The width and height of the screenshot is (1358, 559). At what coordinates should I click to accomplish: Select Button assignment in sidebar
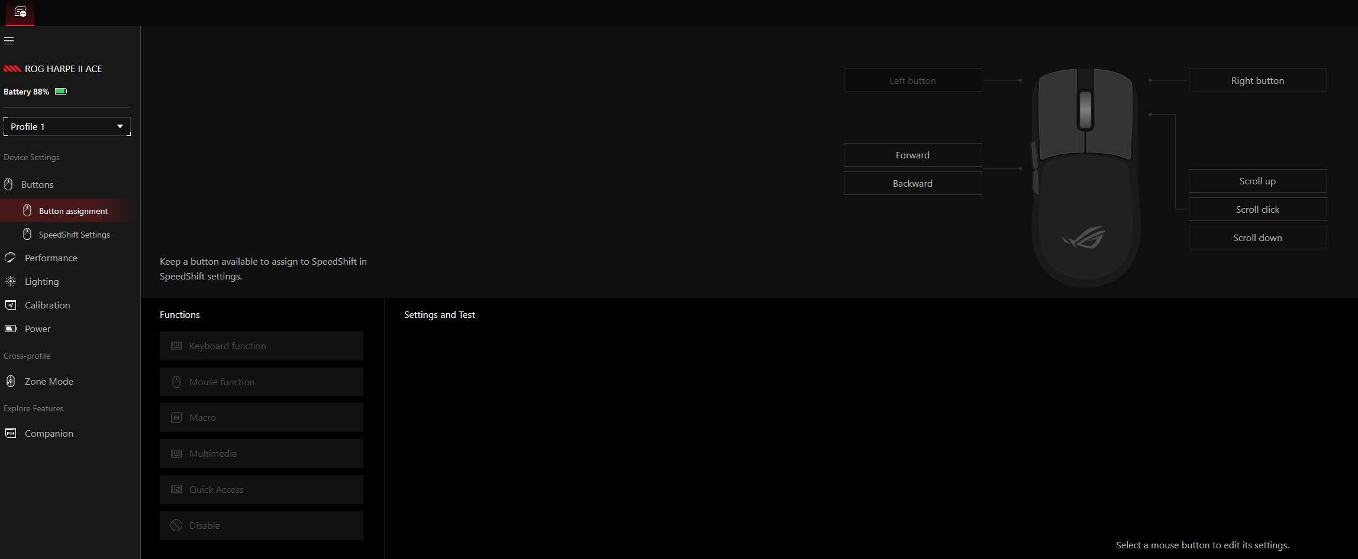(x=73, y=211)
